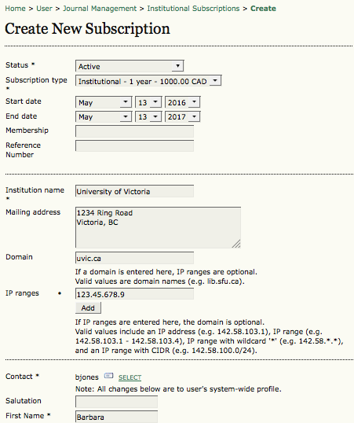Click into the Membership input field

click(x=134, y=131)
